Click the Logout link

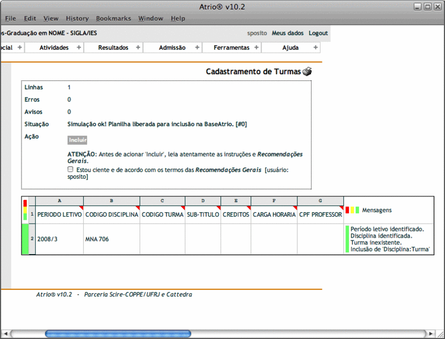[x=318, y=33]
